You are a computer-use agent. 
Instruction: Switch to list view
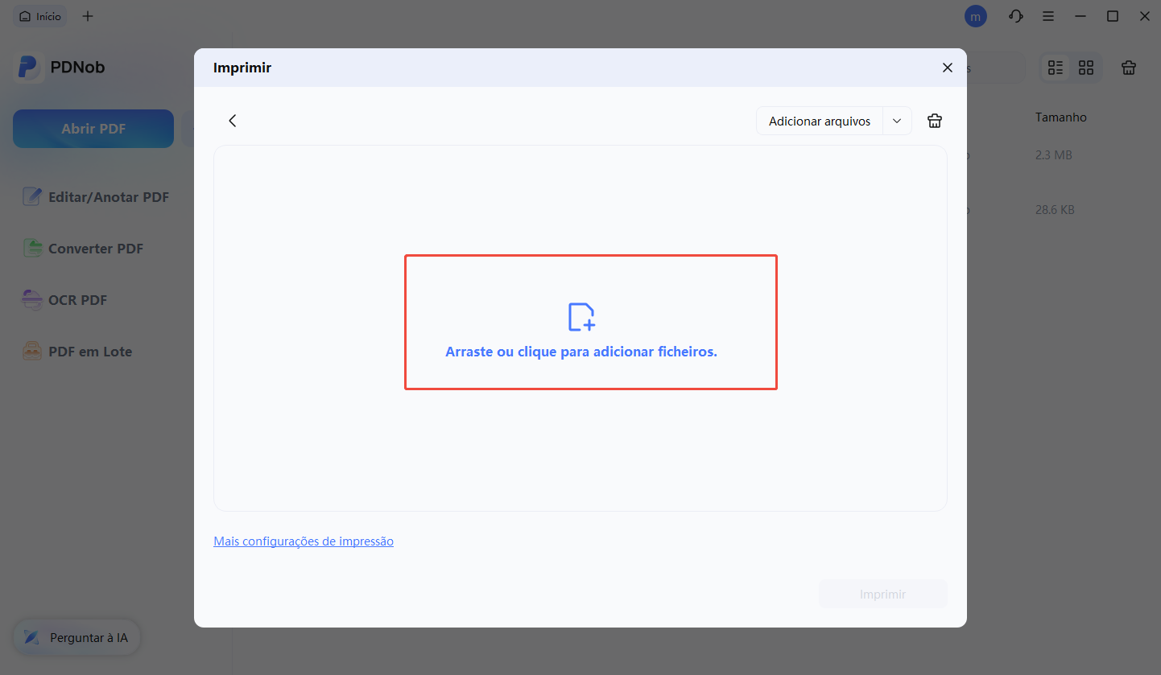coord(1056,68)
